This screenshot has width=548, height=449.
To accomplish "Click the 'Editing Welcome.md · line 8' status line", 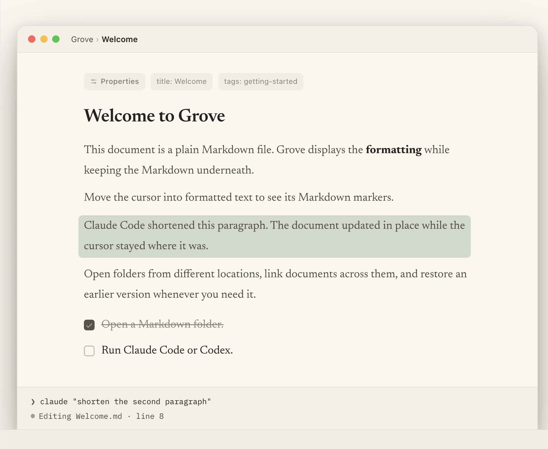I will click(x=101, y=416).
